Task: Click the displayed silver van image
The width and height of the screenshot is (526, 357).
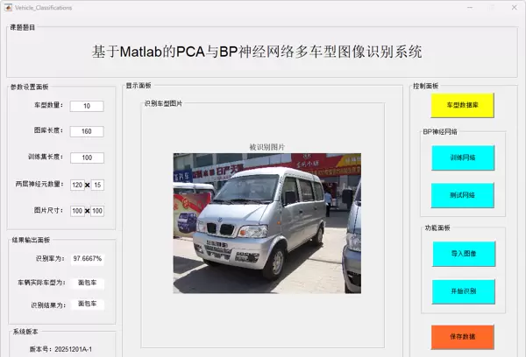Action: pos(267,223)
